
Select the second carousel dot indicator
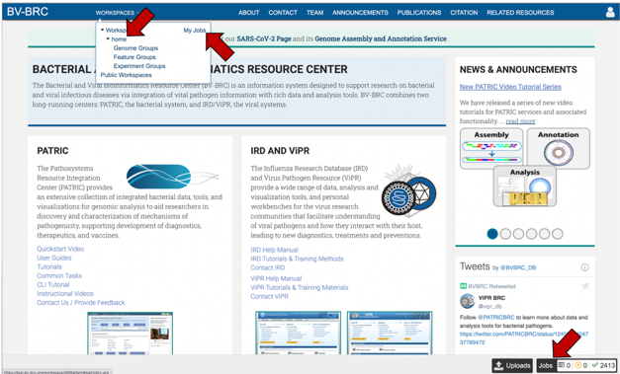pyautogui.click(x=505, y=234)
